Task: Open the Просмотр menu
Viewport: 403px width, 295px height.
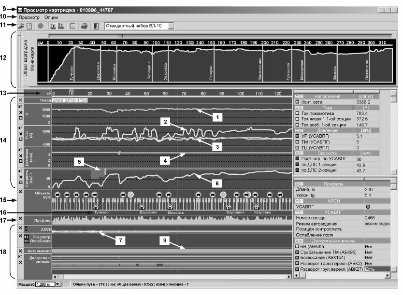Action: pos(29,17)
